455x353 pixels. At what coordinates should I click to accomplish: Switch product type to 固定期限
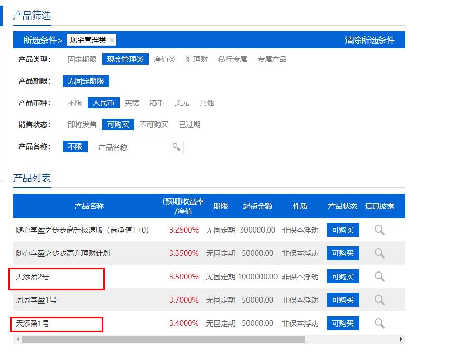pyautogui.click(x=81, y=59)
